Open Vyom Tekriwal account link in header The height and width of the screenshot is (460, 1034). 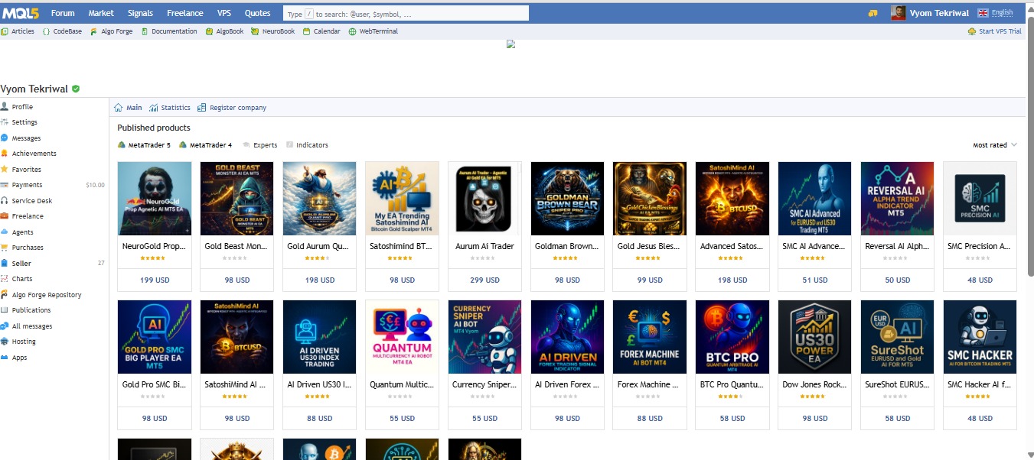point(939,13)
